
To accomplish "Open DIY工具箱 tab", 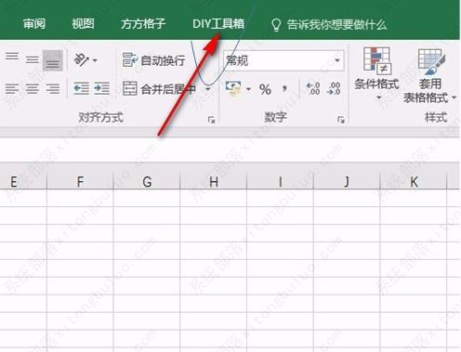I will click(218, 24).
